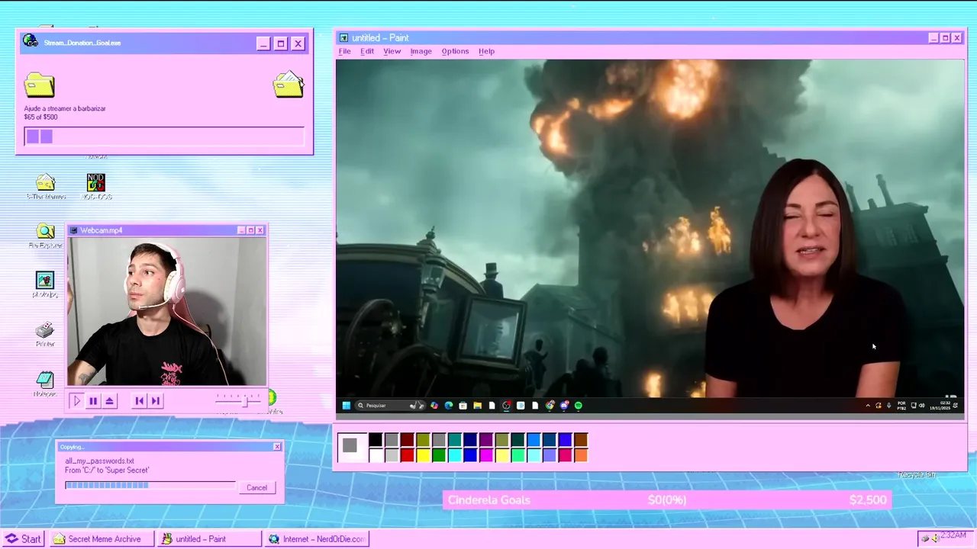Select the purple color swatch

click(x=486, y=440)
